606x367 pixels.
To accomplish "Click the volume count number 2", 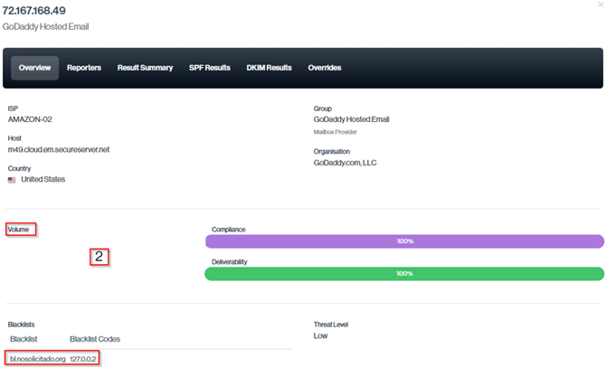I will point(99,257).
